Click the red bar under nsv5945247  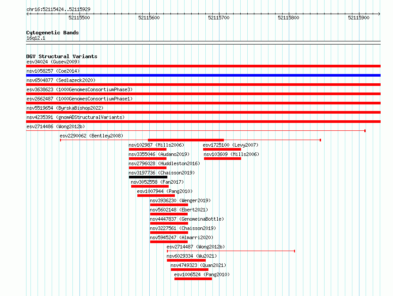169,242
